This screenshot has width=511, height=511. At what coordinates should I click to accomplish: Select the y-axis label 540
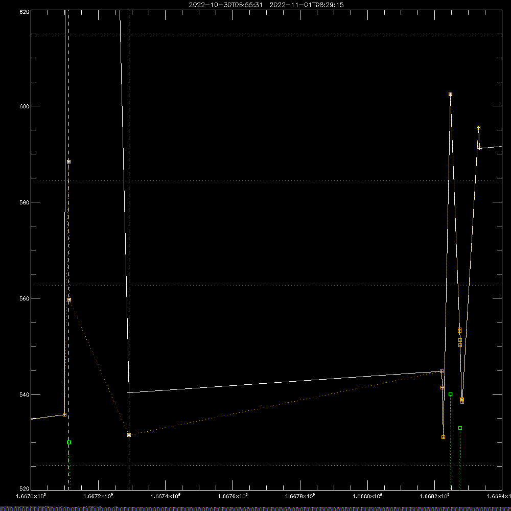[x=25, y=394]
